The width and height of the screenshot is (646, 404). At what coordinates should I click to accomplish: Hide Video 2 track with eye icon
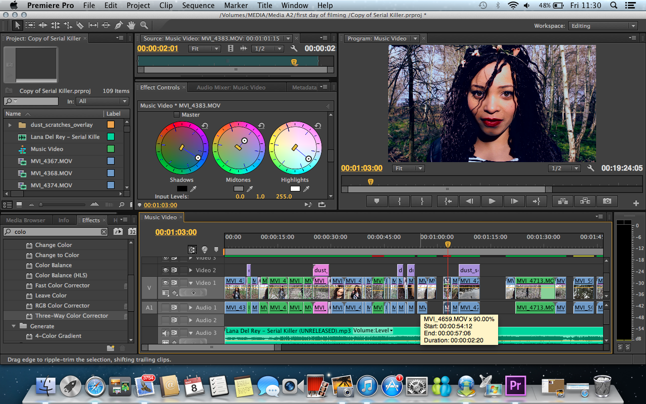(x=166, y=270)
